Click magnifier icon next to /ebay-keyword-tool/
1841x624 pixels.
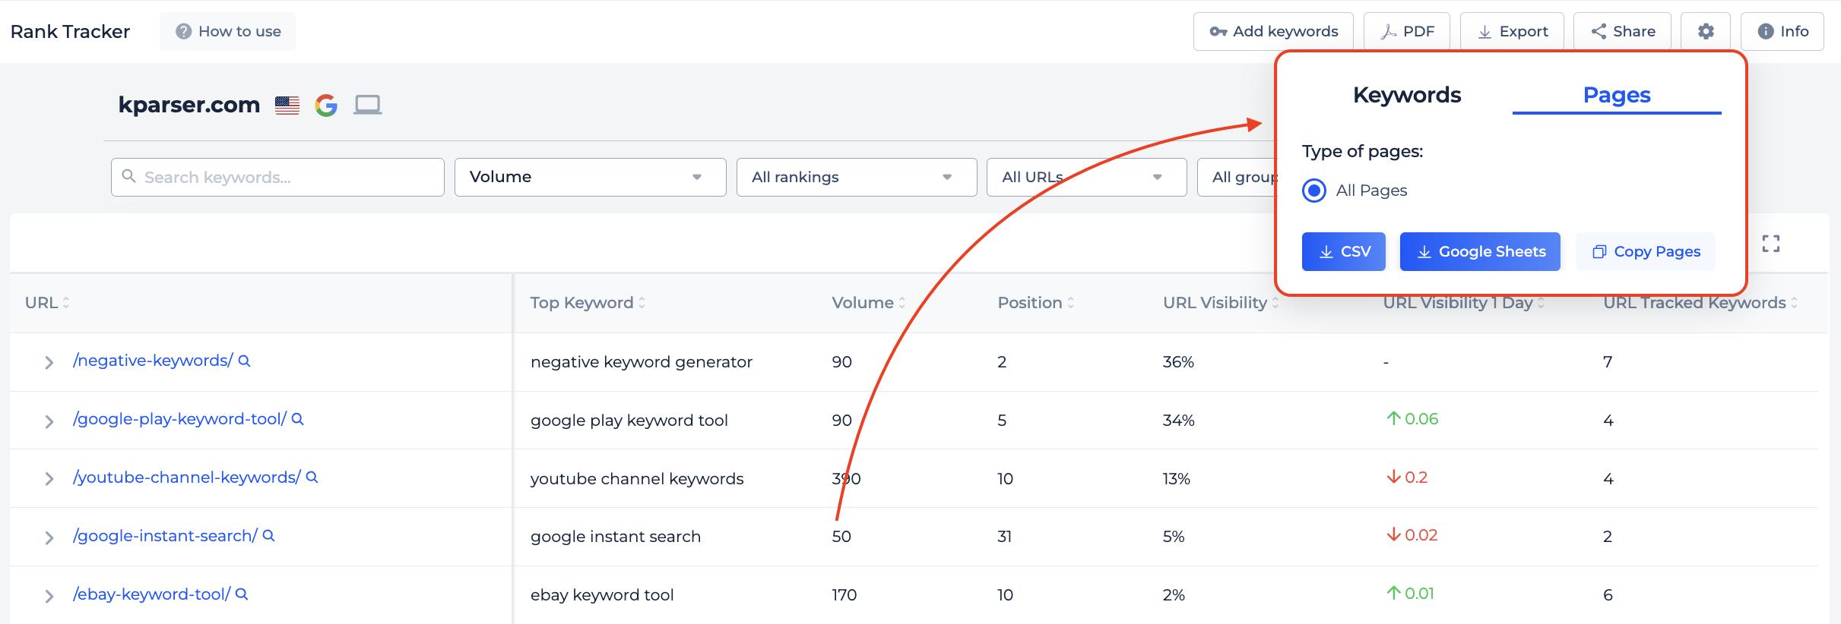pos(242,594)
